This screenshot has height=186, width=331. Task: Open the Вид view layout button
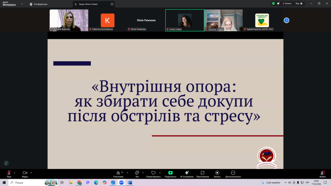point(299,4)
